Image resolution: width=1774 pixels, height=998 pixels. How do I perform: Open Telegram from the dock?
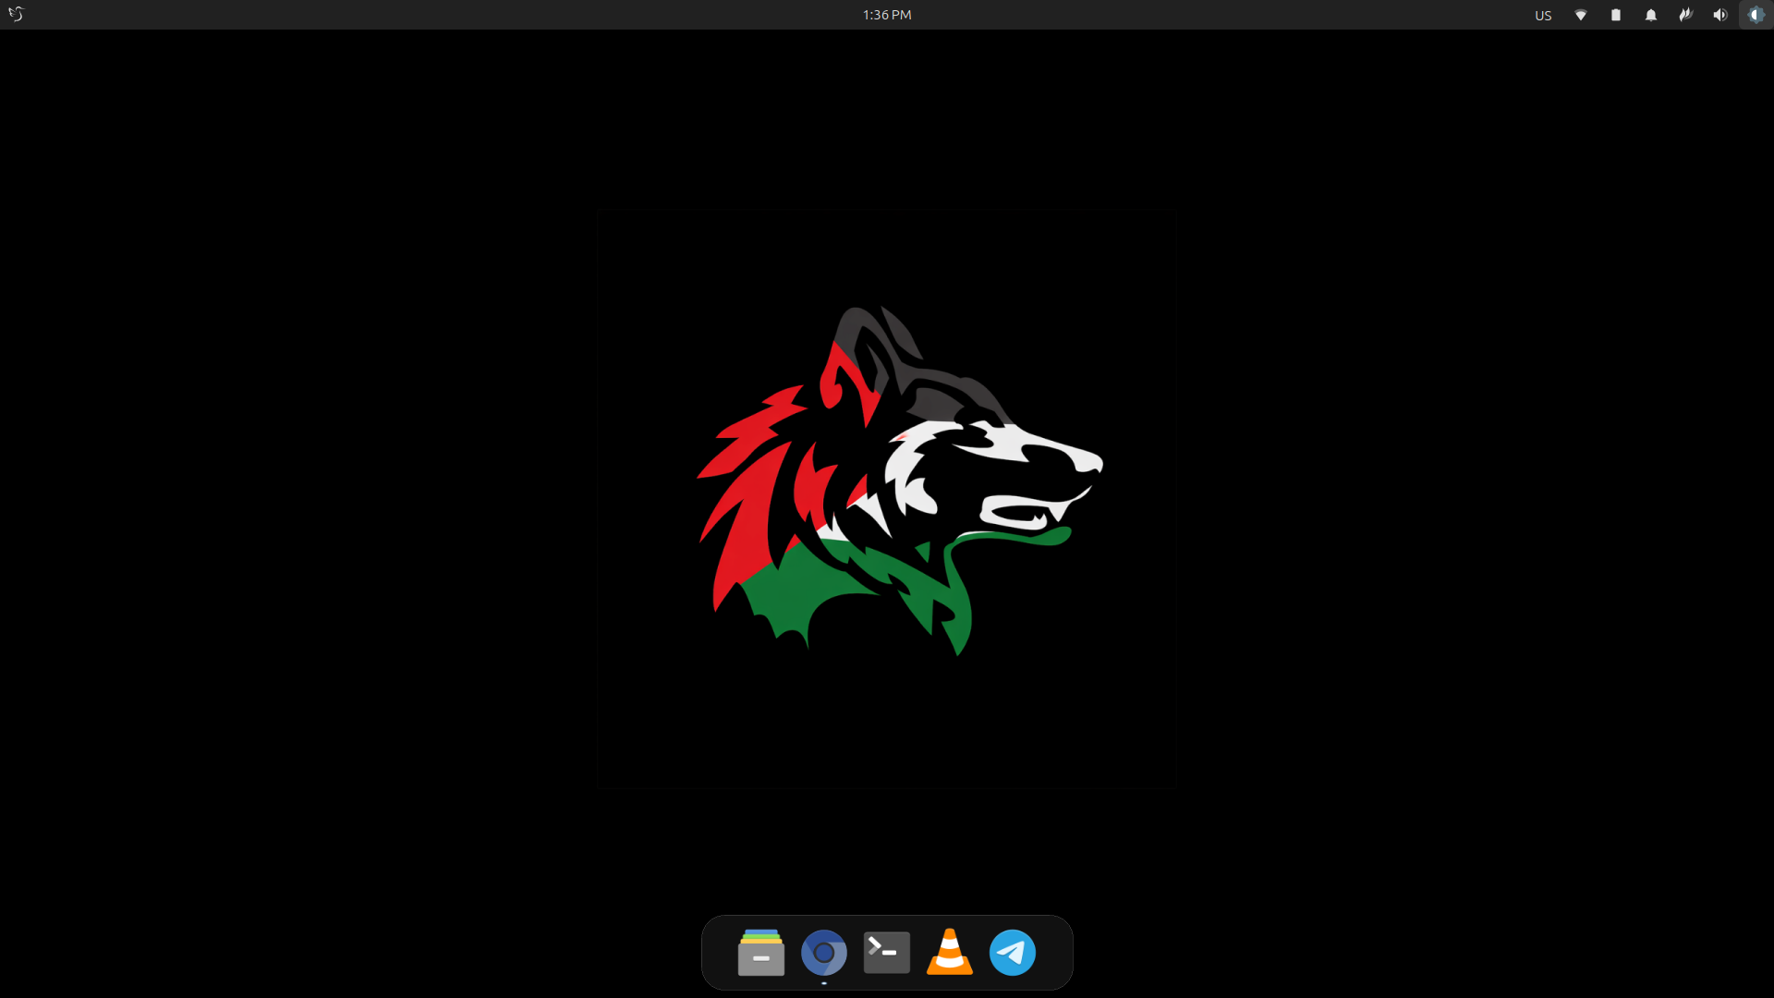[x=1012, y=953]
